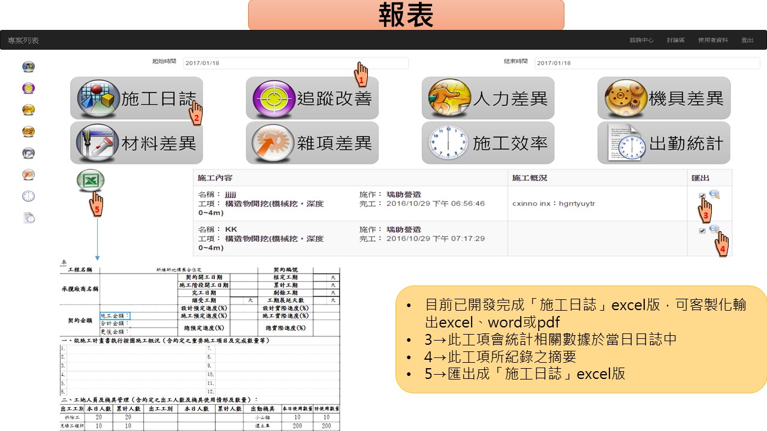Click the green Excel export icon

coord(90,181)
